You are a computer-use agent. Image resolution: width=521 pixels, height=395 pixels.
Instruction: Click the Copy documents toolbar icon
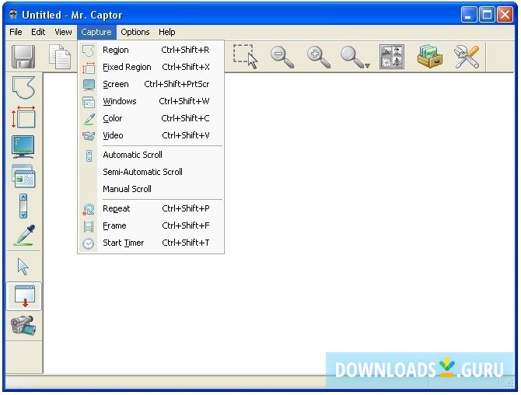coord(60,57)
